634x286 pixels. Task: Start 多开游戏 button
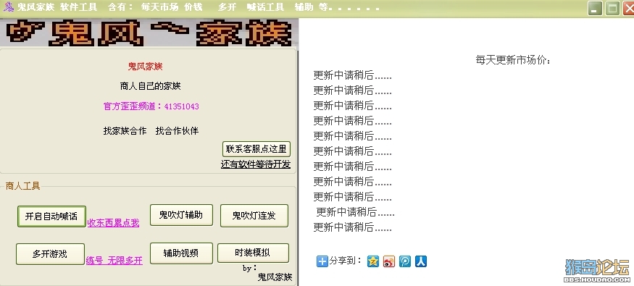click(x=50, y=254)
